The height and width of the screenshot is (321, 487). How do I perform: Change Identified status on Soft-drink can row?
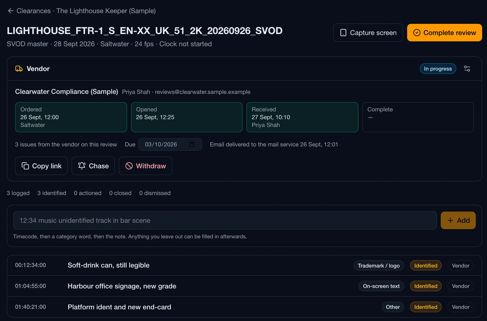[426, 265]
